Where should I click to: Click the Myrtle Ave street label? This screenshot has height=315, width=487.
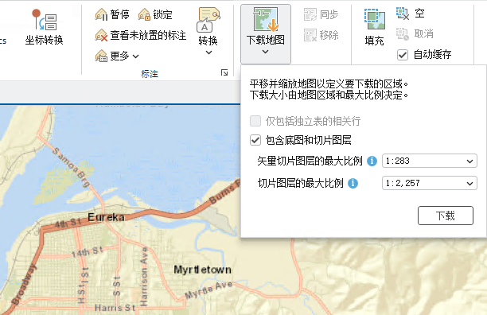[208, 290]
